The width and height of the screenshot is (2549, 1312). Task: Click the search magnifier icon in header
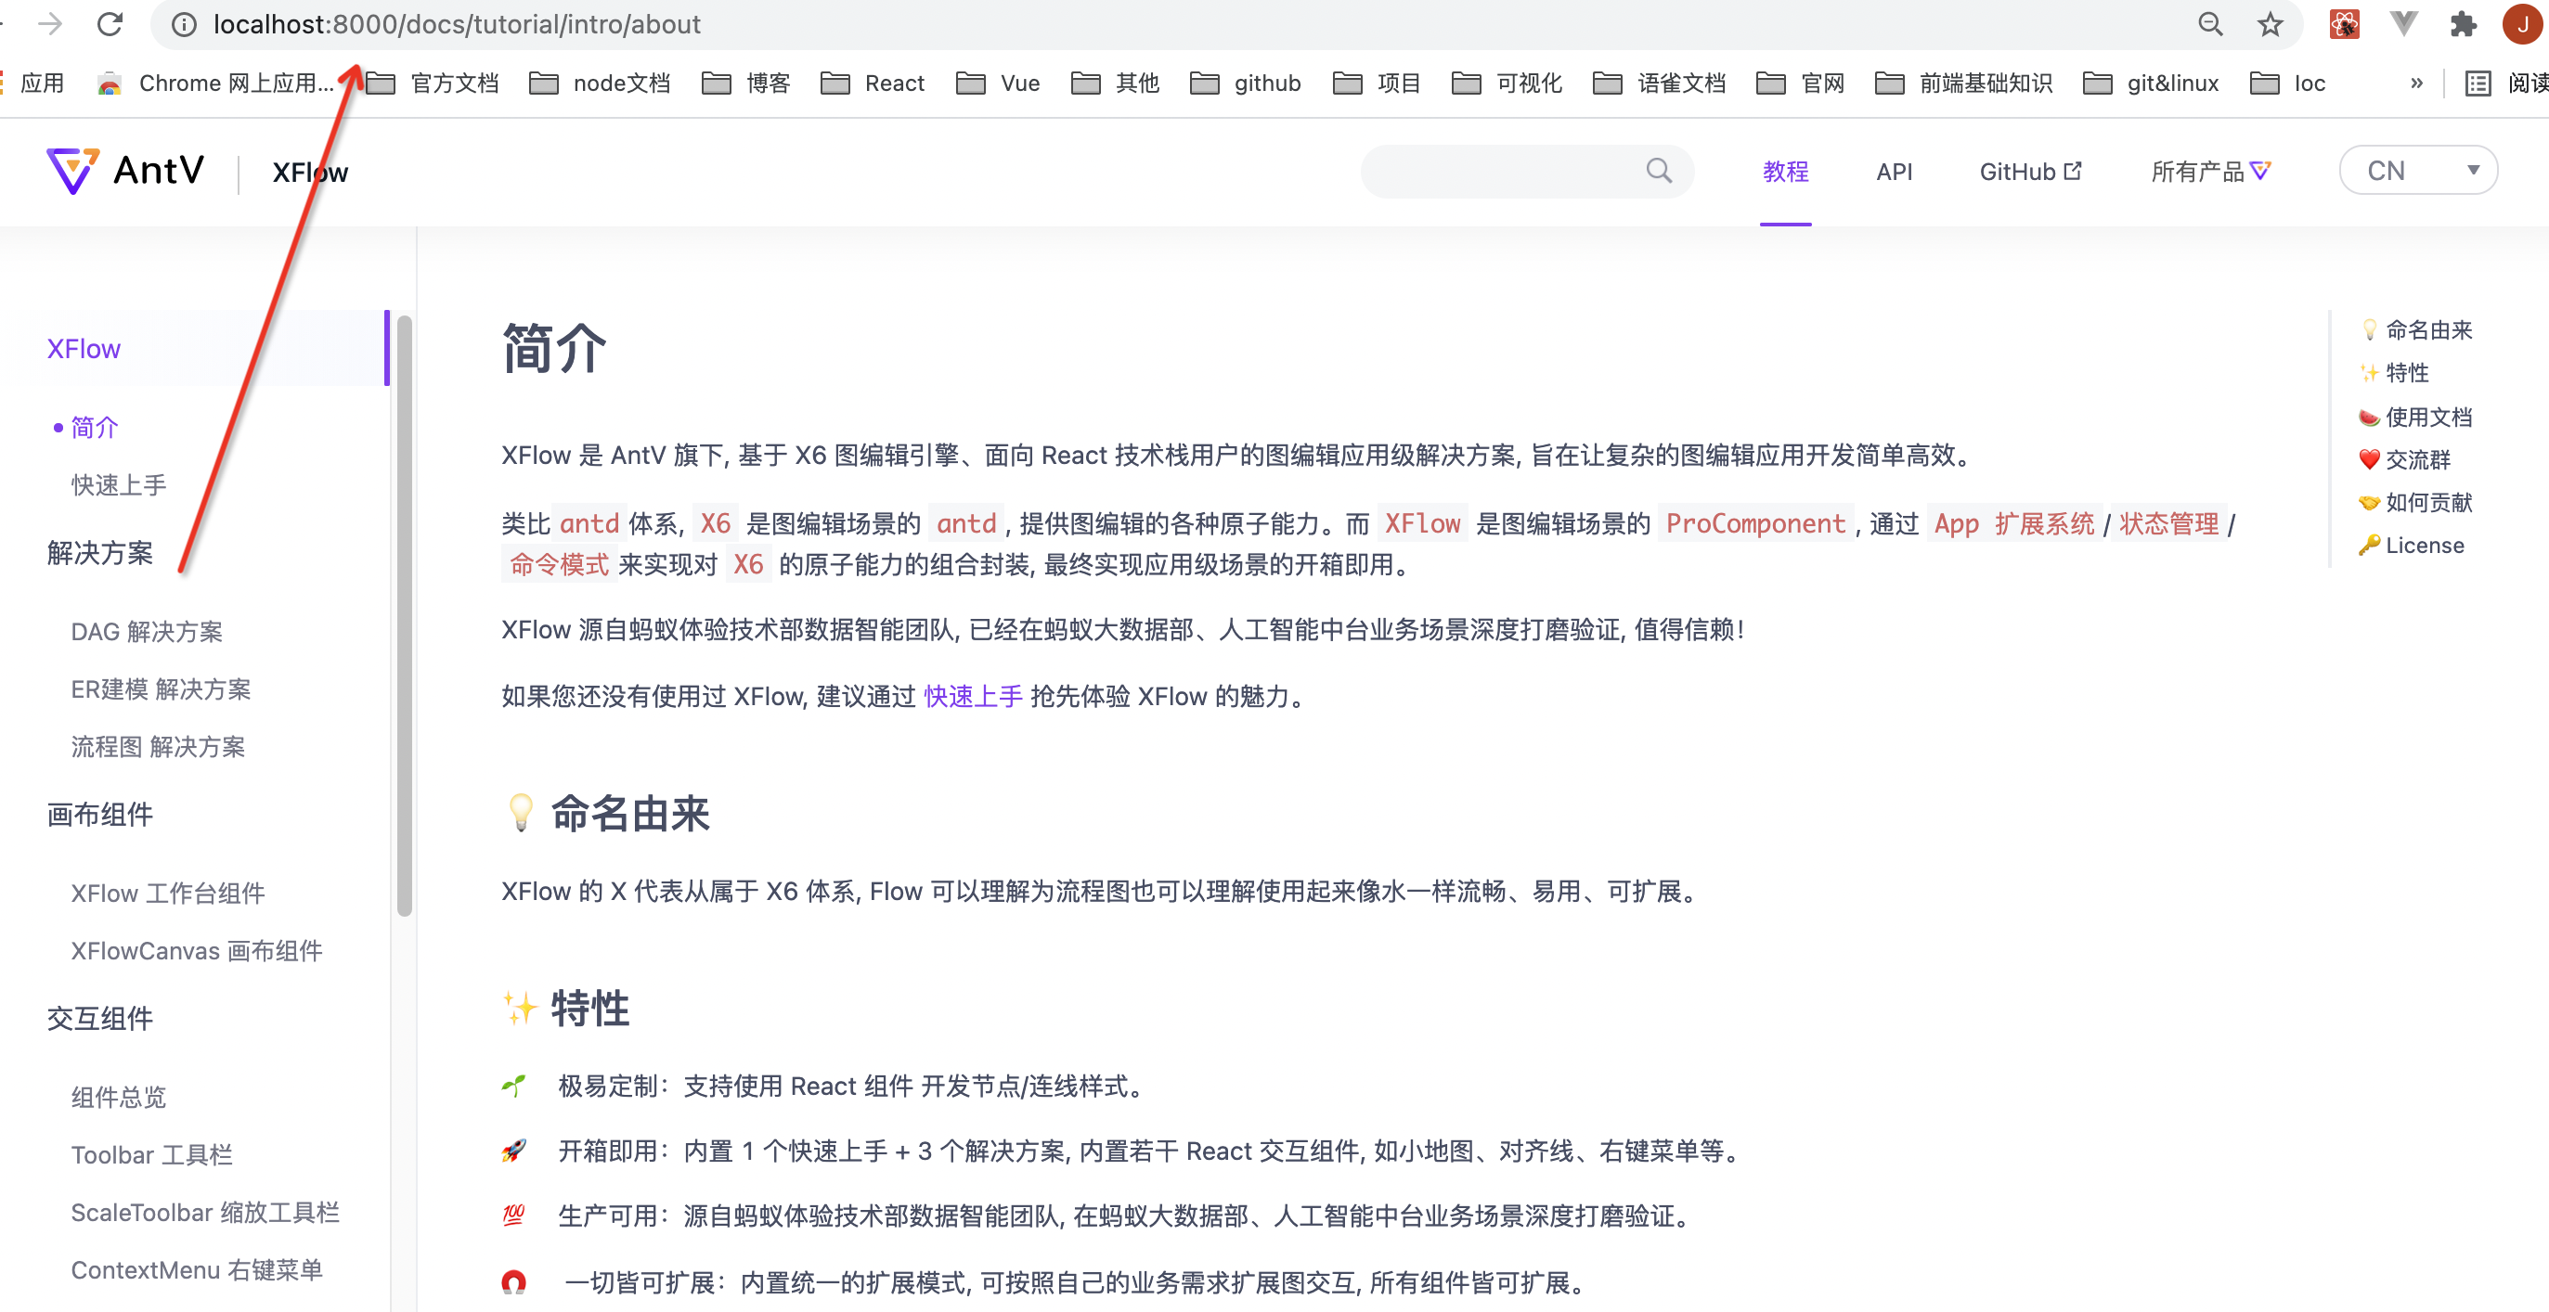pyautogui.click(x=1659, y=171)
